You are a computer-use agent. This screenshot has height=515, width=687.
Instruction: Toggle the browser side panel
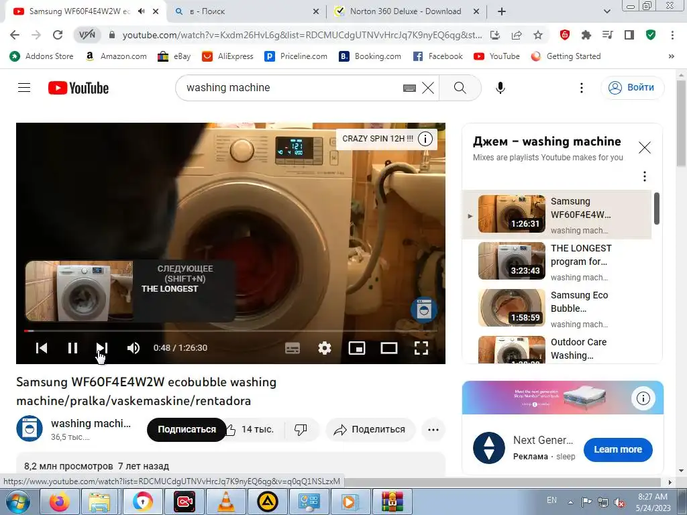629,35
